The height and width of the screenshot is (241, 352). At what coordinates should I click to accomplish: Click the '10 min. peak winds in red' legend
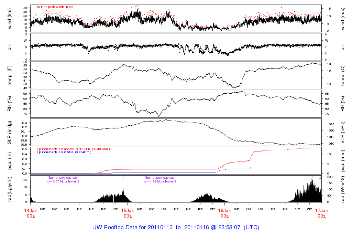[x=55, y=7]
